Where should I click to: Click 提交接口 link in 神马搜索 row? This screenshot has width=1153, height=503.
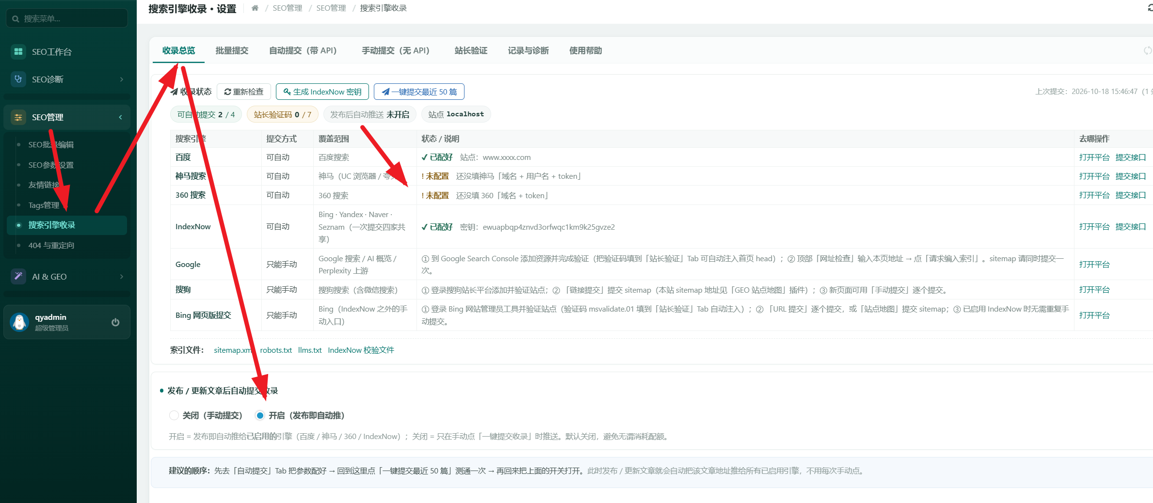[1131, 176]
